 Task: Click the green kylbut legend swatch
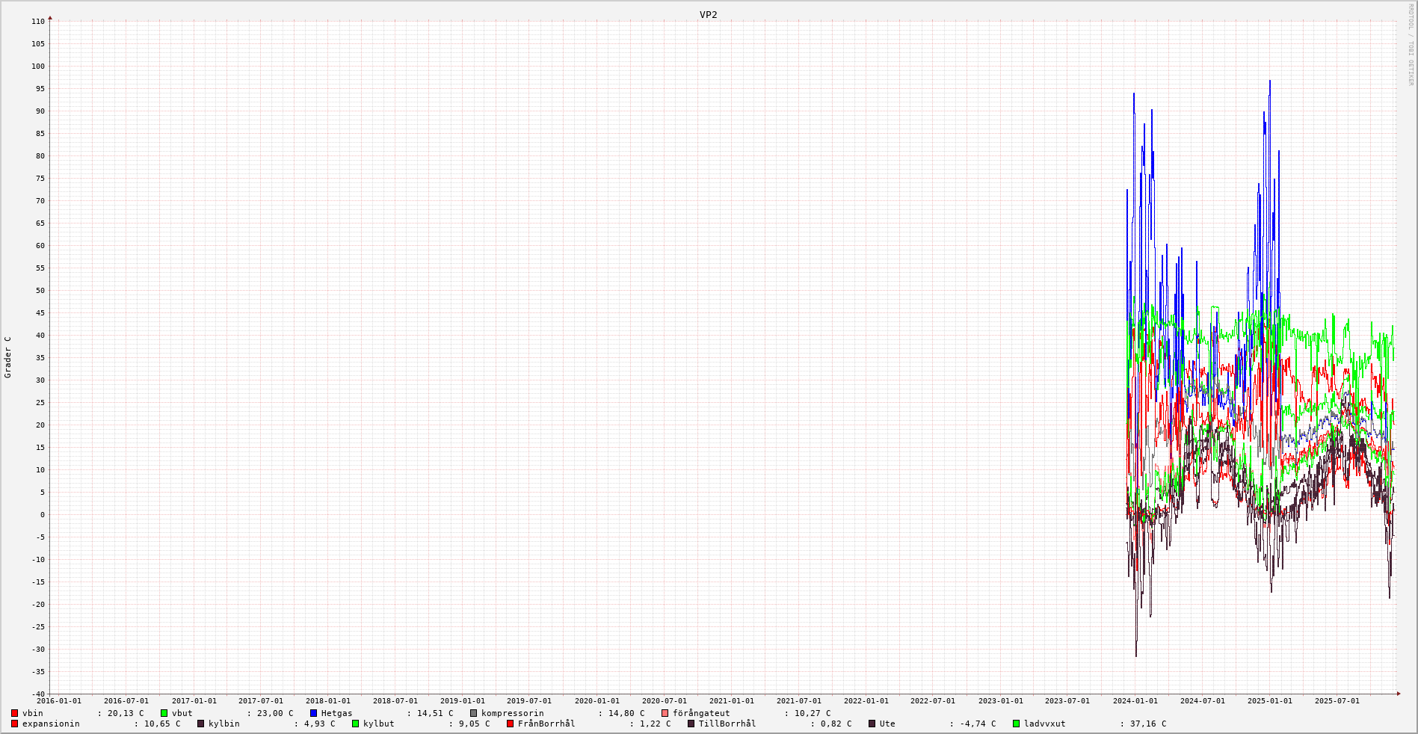tap(355, 724)
